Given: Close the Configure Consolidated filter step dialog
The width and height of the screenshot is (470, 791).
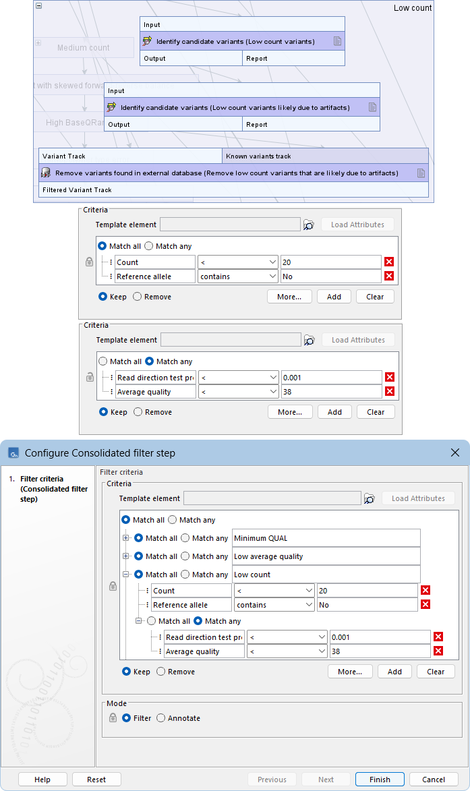Looking at the screenshot, I should tap(455, 452).
